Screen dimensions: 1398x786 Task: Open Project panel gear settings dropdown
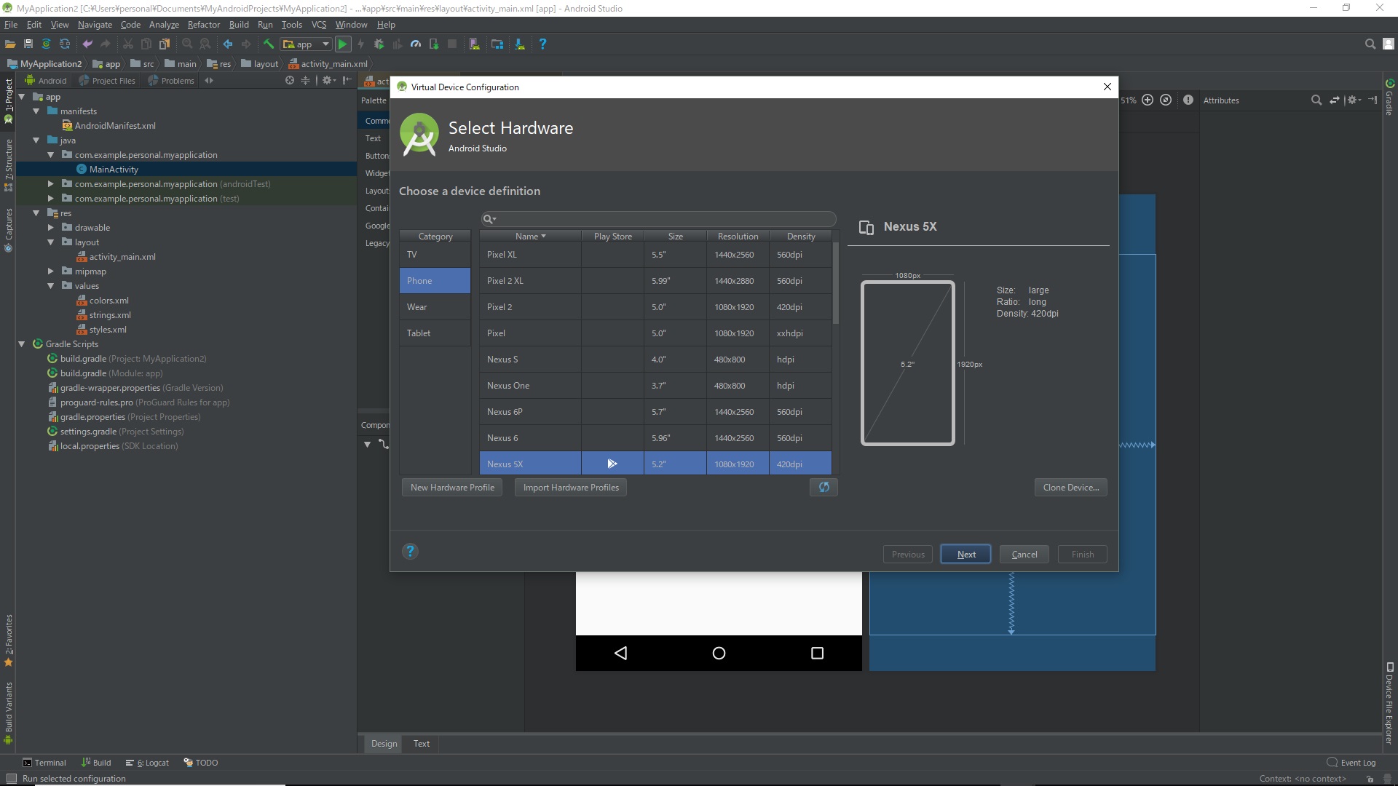(329, 81)
